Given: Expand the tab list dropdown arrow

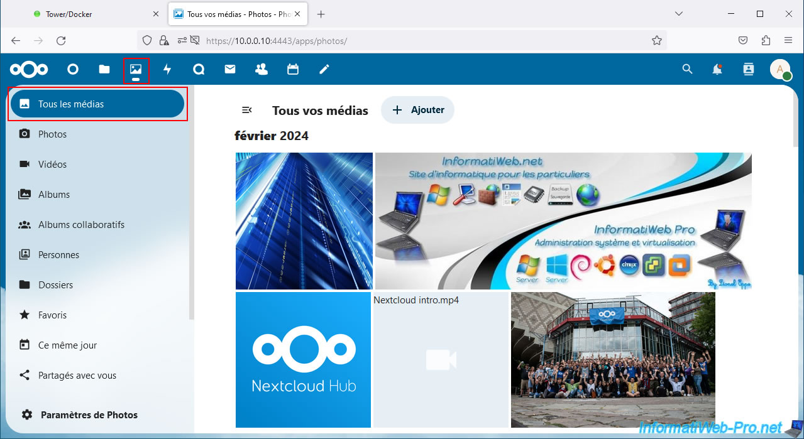Looking at the screenshot, I should (x=679, y=14).
